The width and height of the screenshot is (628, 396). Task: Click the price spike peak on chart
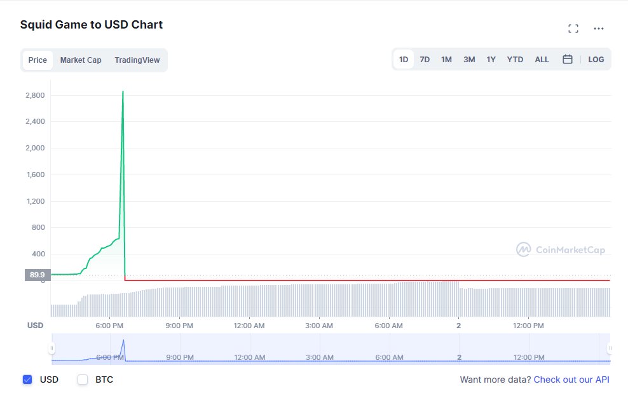tap(123, 91)
